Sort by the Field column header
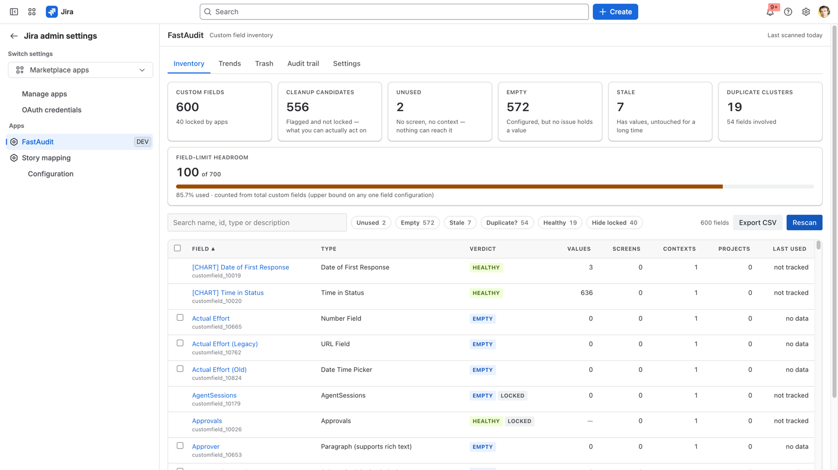 coord(203,249)
